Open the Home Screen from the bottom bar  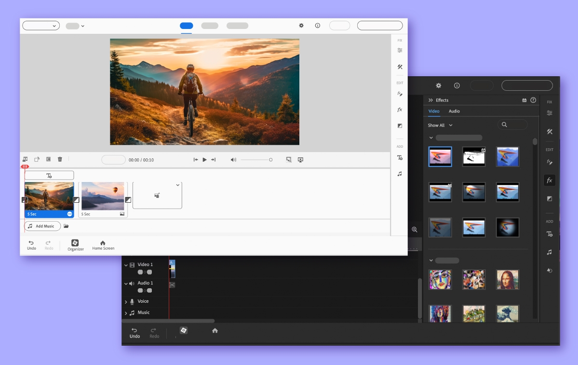coord(103,245)
